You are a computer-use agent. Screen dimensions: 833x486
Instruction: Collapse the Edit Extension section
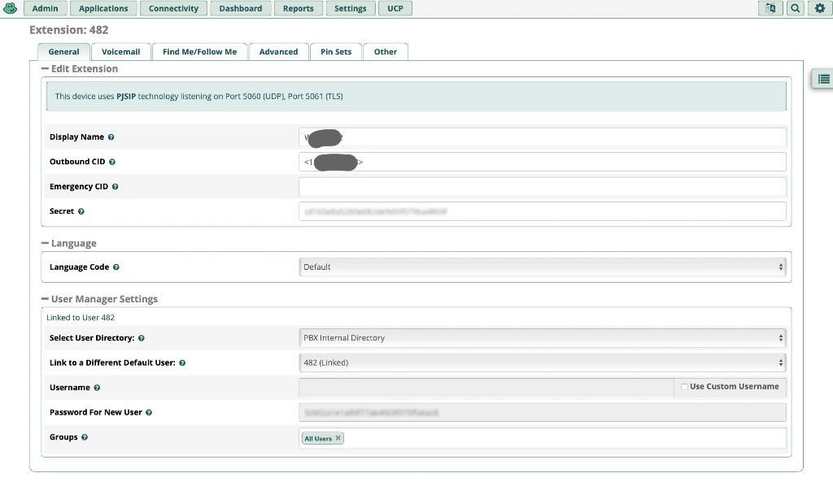[x=47, y=68]
